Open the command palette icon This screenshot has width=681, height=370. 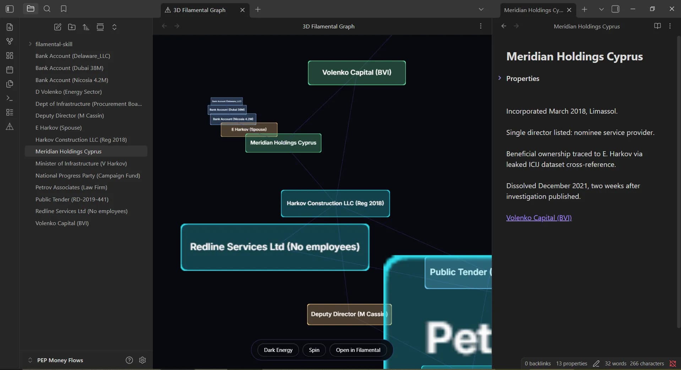tap(10, 98)
